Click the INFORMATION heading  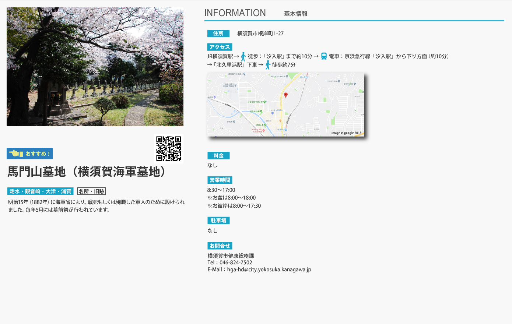pos(235,13)
